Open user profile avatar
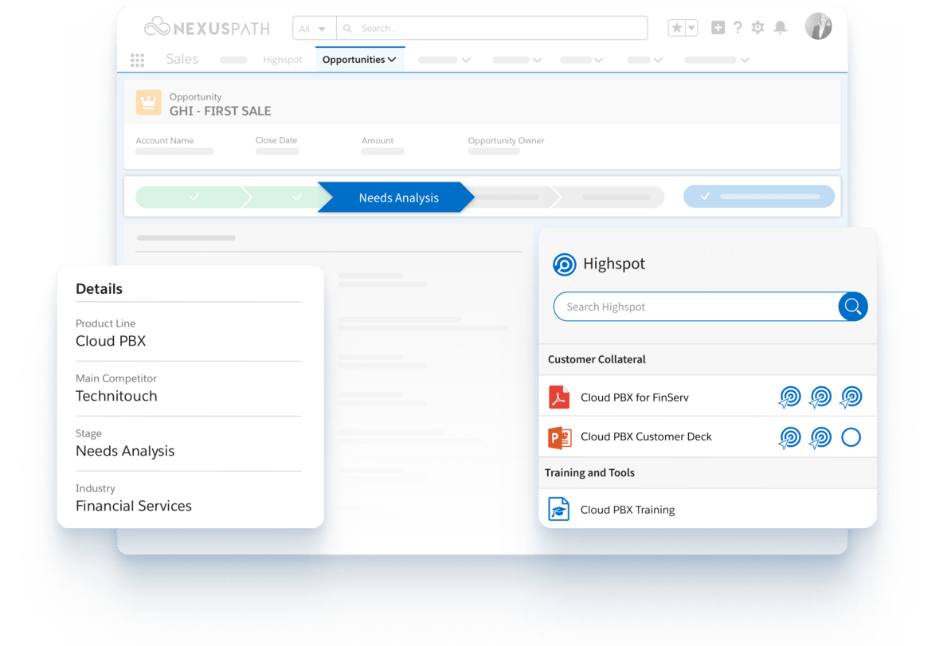Viewport: 943px width, 646px height. [818, 26]
